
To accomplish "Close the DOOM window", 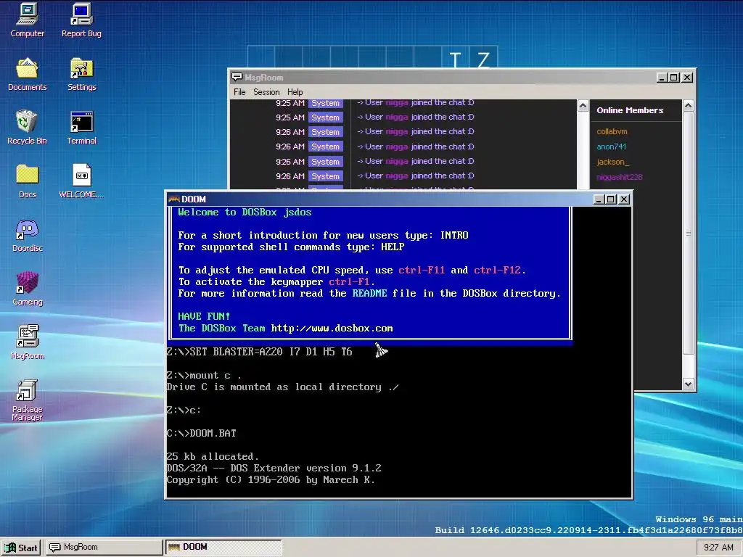I will click(624, 199).
